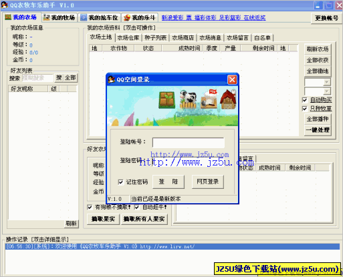The width and height of the screenshot is (343, 277).
Task: Switch to the 农场留言 tab
Action: click(237, 38)
